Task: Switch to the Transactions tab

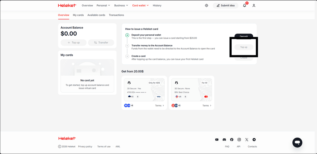Action: coord(116,15)
